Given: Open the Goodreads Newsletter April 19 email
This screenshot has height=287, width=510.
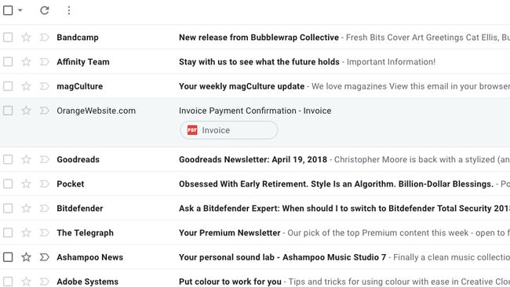Looking at the screenshot, I should coord(253,159).
